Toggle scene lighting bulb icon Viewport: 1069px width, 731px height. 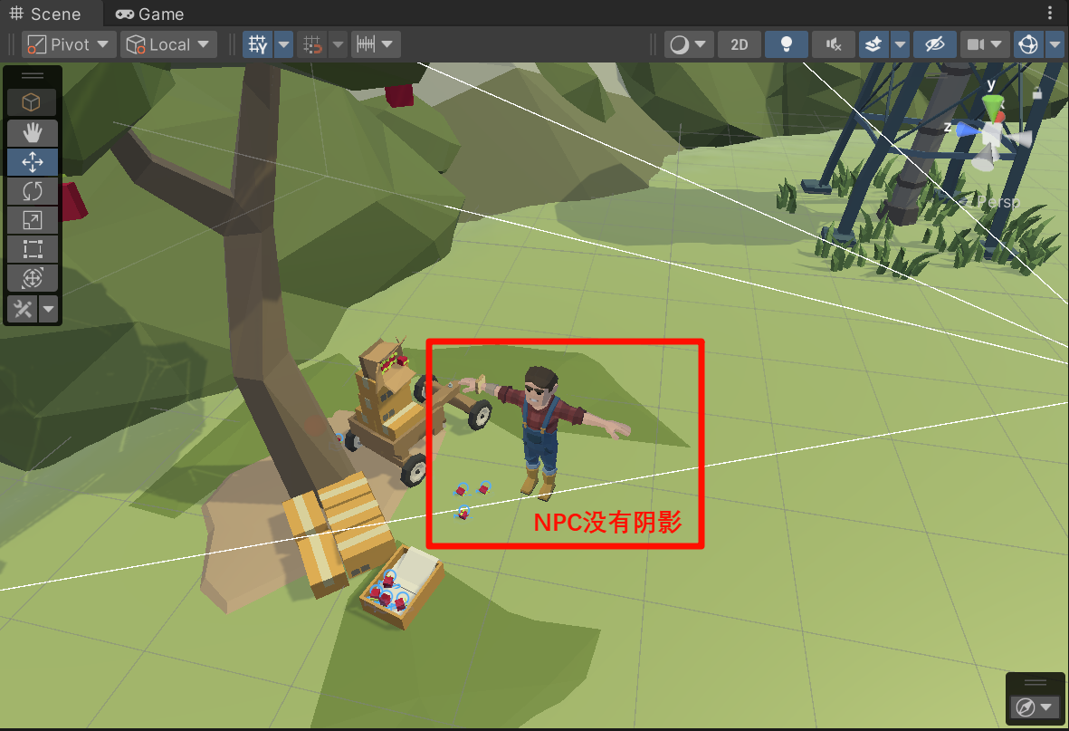pos(786,44)
